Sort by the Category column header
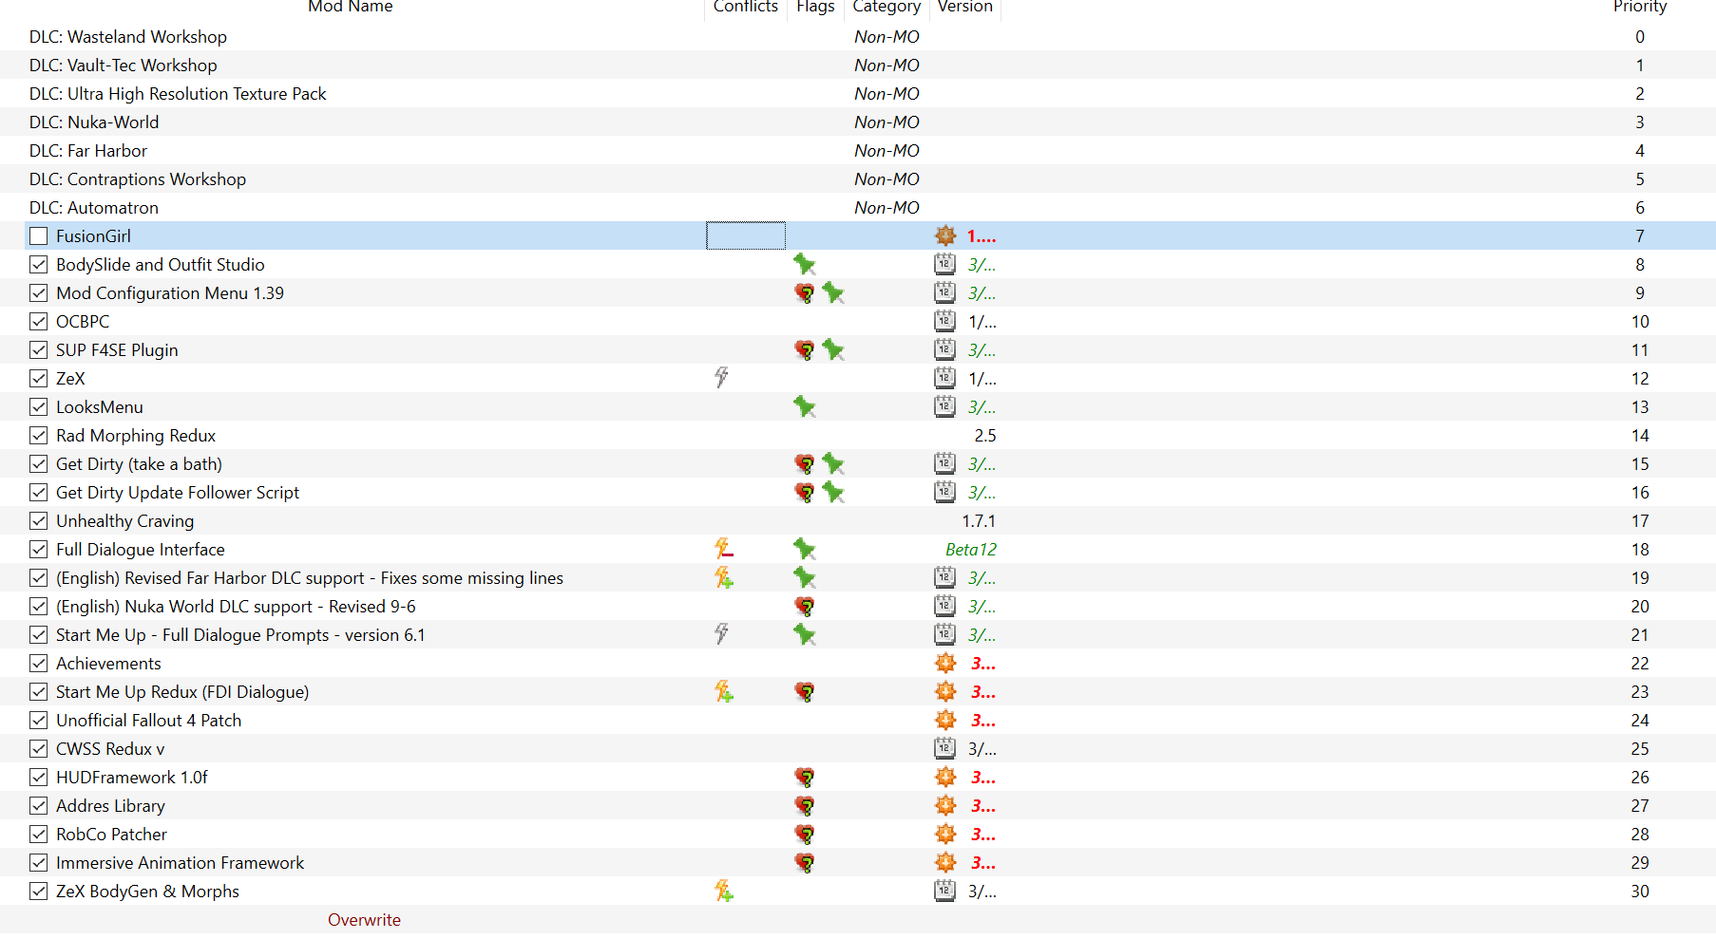The height and width of the screenshot is (939, 1716). [887, 7]
